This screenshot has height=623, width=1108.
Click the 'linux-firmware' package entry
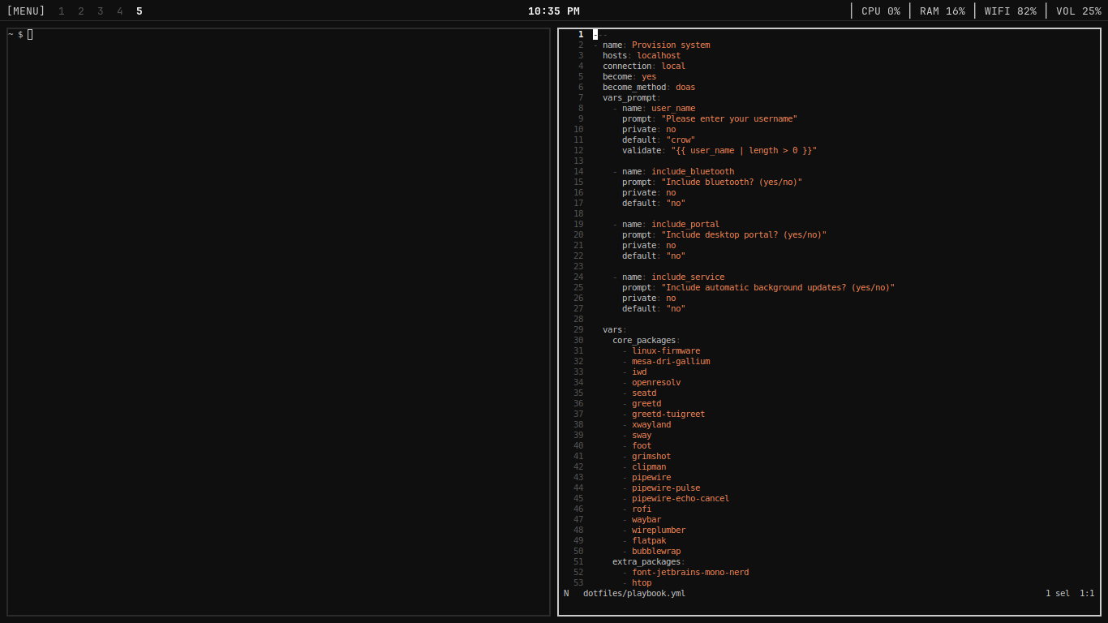666,351
